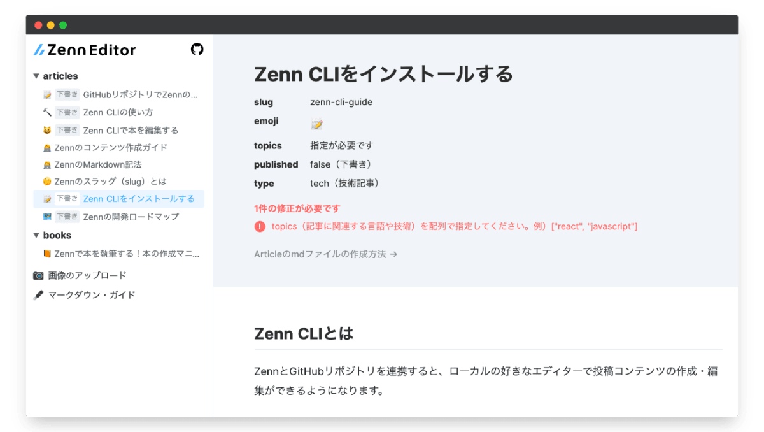
Task: Click the cat emoji beside Zenn CLIで本を編集する
Action: [x=47, y=130]
